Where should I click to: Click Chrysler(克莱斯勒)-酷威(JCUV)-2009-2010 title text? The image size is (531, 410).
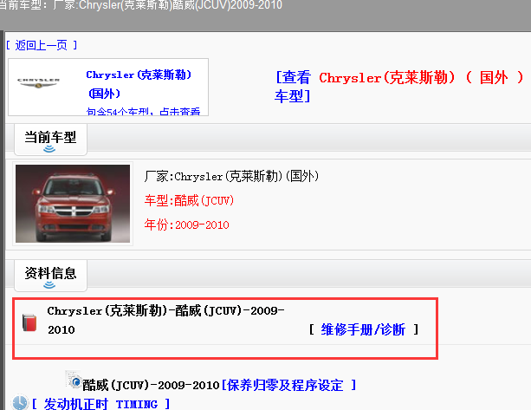(x=165, y=320)
